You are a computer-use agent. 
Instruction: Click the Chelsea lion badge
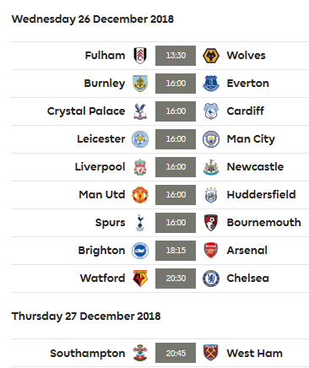pyautogui.click(x=211, y=279)
